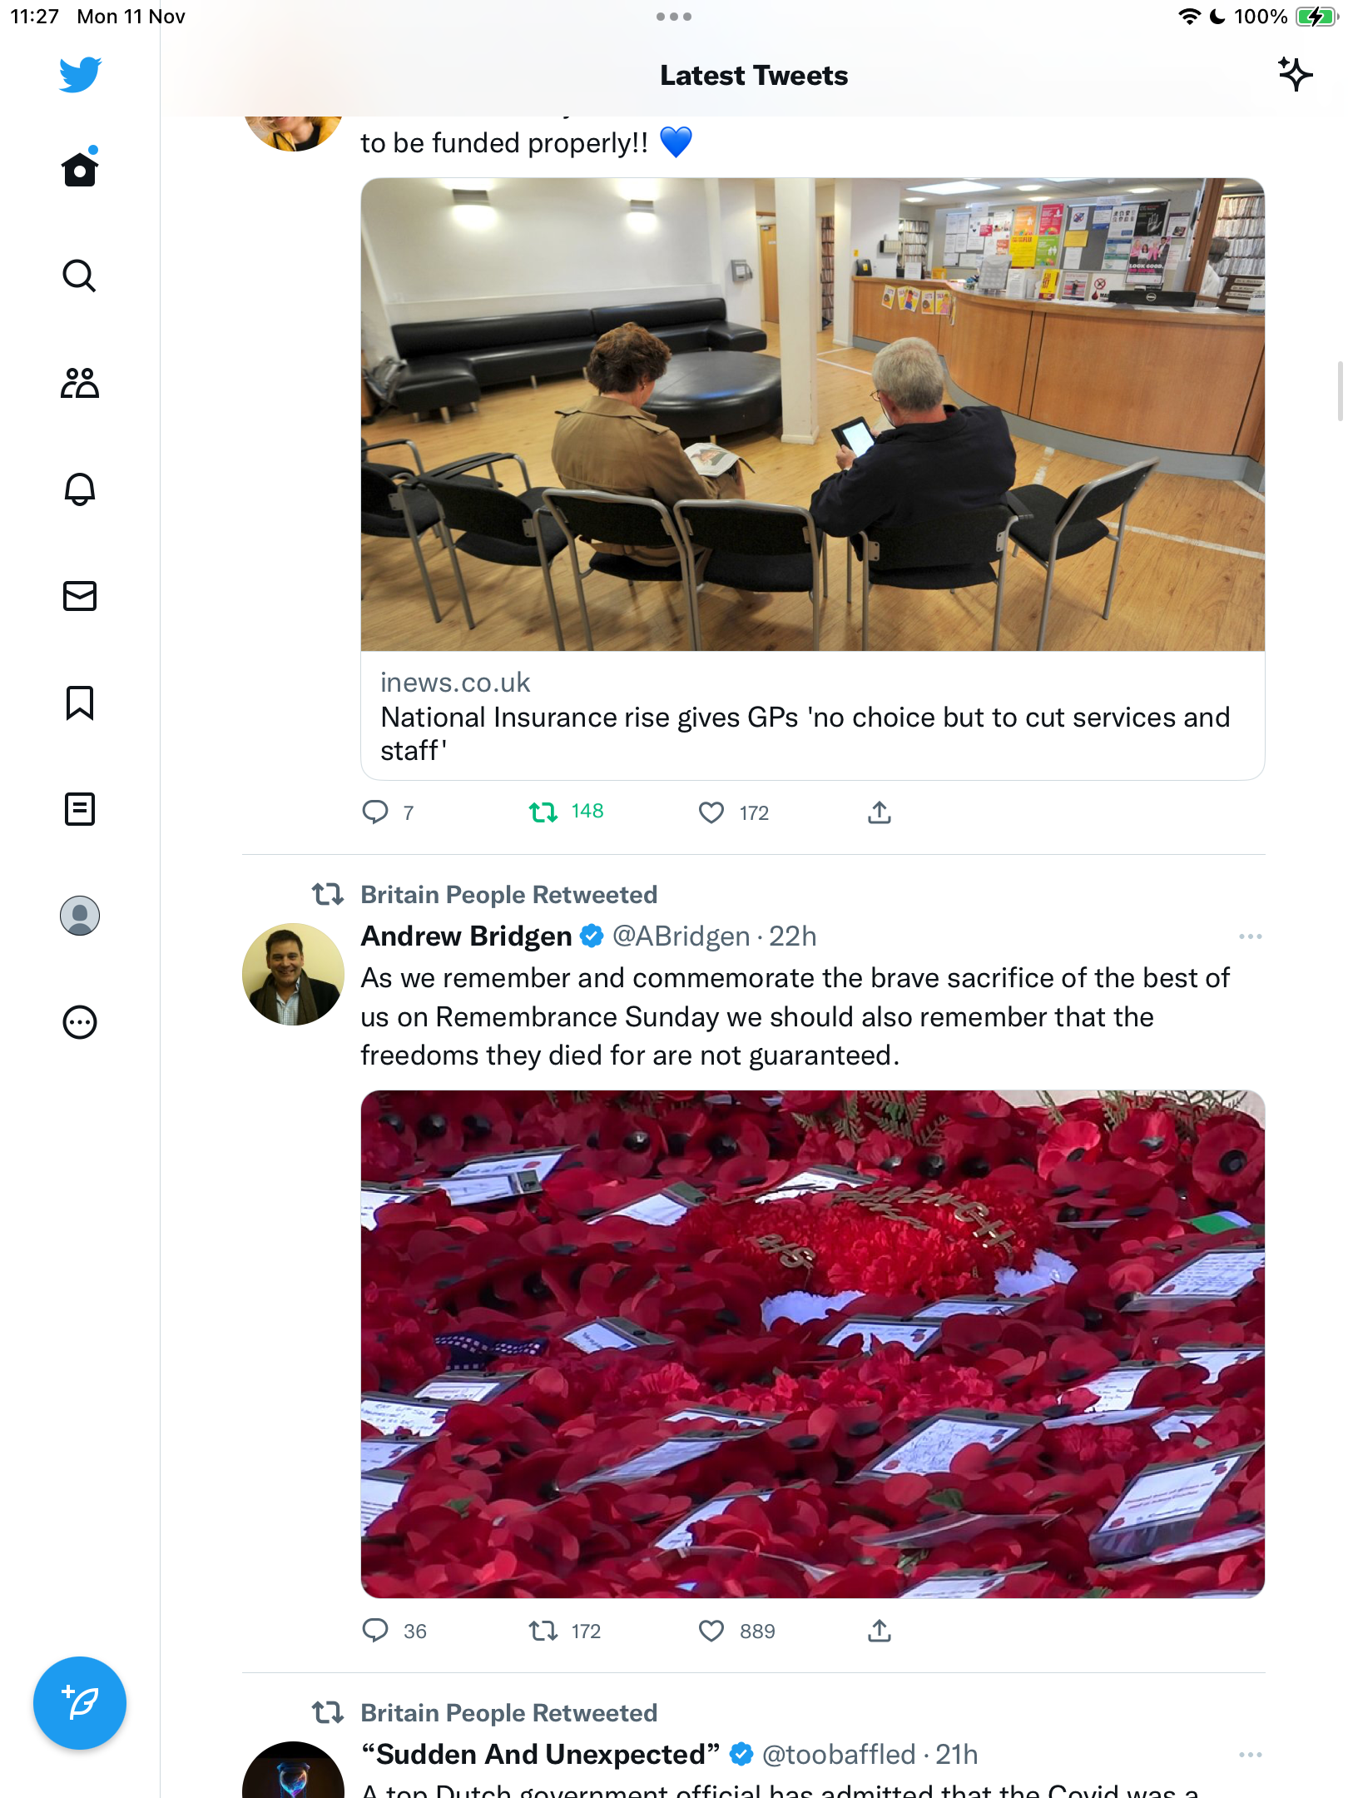Undo the retweet on the GP funding tweet
The image size is (1348, 1798).
pyautogui.click(x=543, y=812)
